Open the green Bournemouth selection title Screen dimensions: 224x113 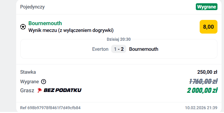[x=45, y=23]
